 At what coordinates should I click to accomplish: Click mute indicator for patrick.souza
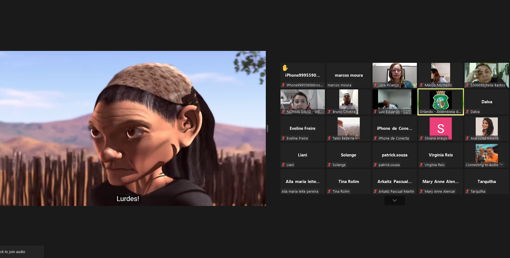pyautogui.click(x=375, y=165)
